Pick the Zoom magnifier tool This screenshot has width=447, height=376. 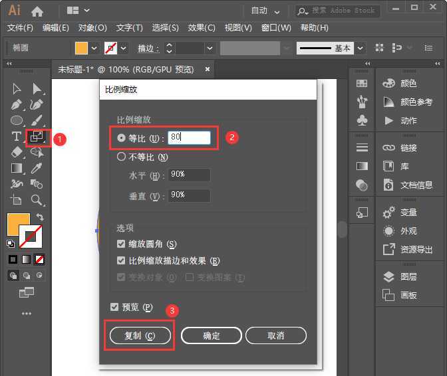pyautogui.click(x=37, y=199)
